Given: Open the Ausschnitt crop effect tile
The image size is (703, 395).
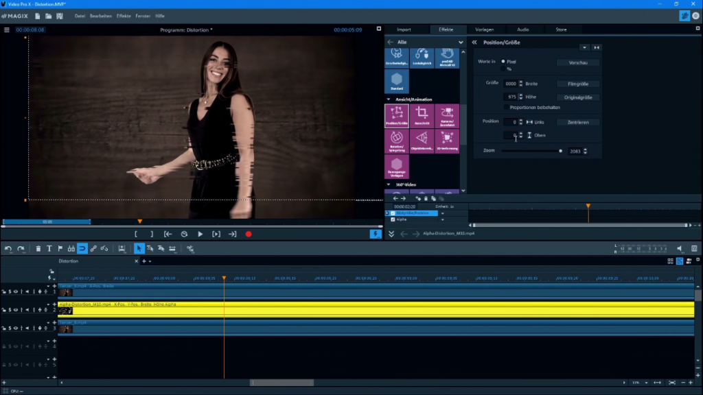Looking at the screenshot, I should (422, 116).
